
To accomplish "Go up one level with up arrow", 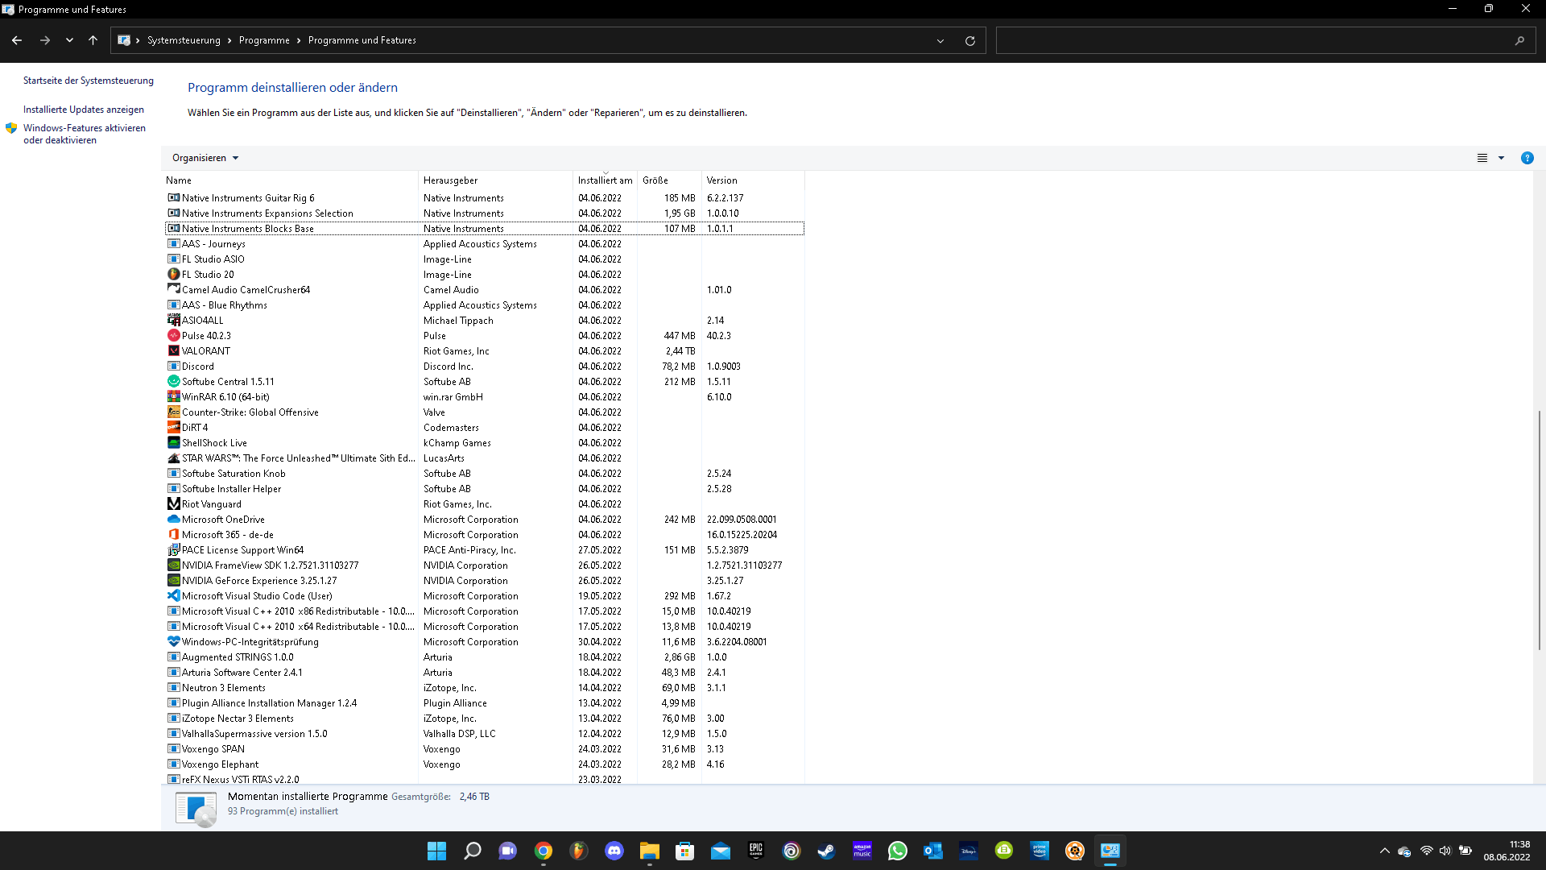I will (93, 40).
